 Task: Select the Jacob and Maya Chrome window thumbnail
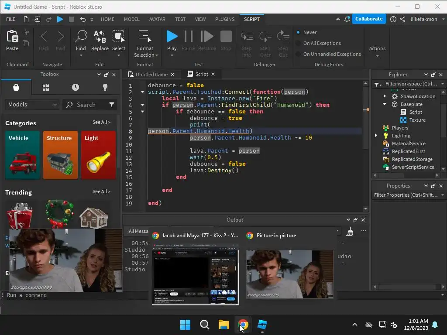(195, 274)
